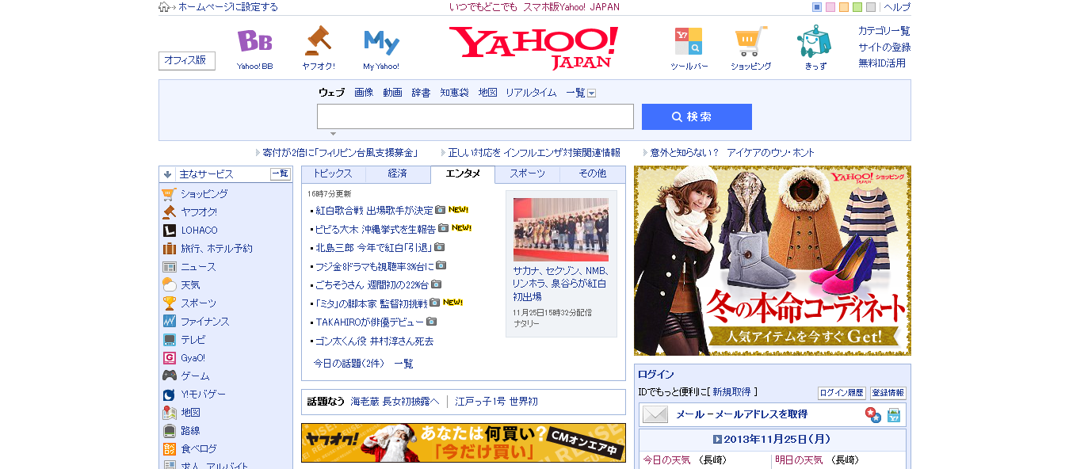Click the camera icon next to 紅白歌合戦 headline
This screenshot has height=469, width=1069.
pos(440,210)
